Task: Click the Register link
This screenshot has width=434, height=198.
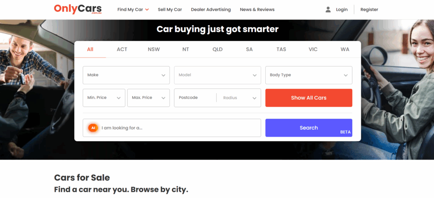Action: point(369,10)
